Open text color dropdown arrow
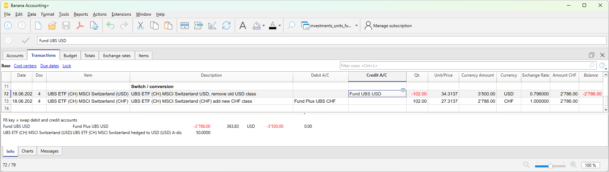Image resolution: width=609 pixels, height=172 pixels. (x=280, y=26)
